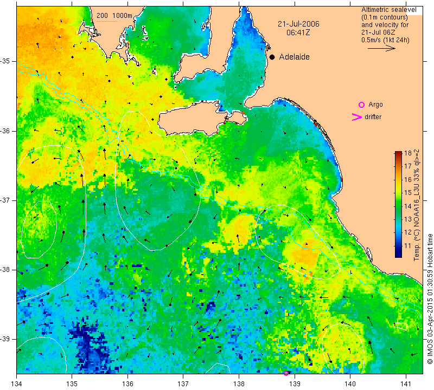Click the 138 longitude axis label
This screenshot has height=390, width=434.
click(239, 384)
